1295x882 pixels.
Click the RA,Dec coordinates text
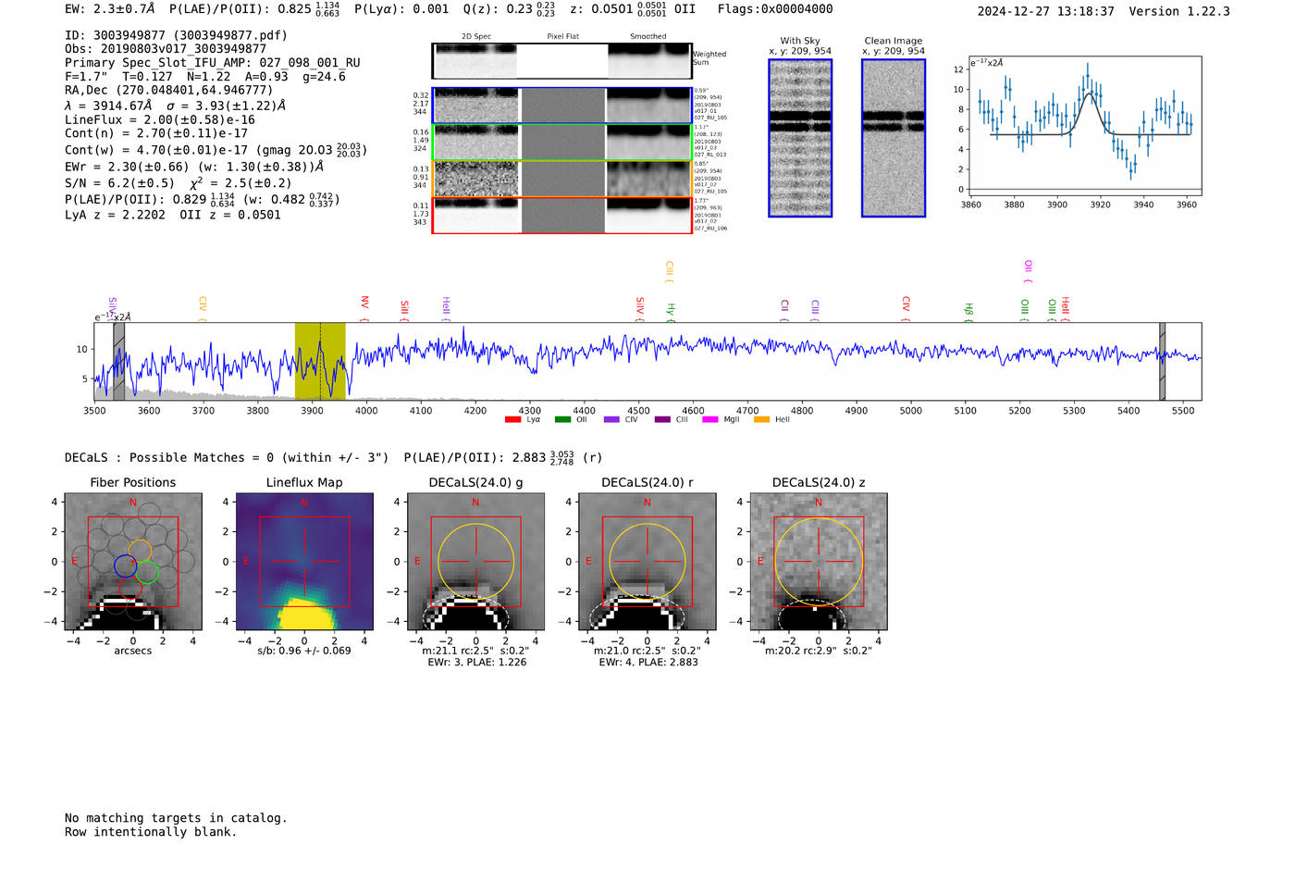tap(169, 91)
